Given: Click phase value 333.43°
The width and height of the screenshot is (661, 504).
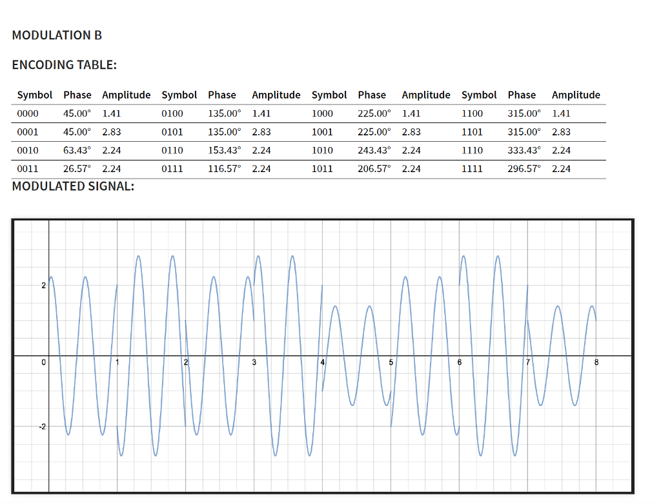Looking at the screenshot, I should point(524,150).
